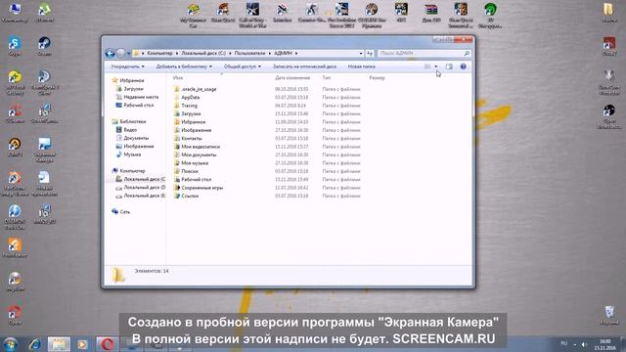Image resolution: width=626 pixels, height=352 pixels.
Task: Click the Моя музыка folder icon
Action: coord(177,163)
